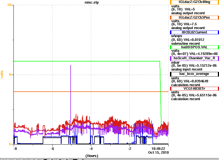Click the 'analog input record' text
The height and width of the screenshot is (160, 219).
[187, 69]
